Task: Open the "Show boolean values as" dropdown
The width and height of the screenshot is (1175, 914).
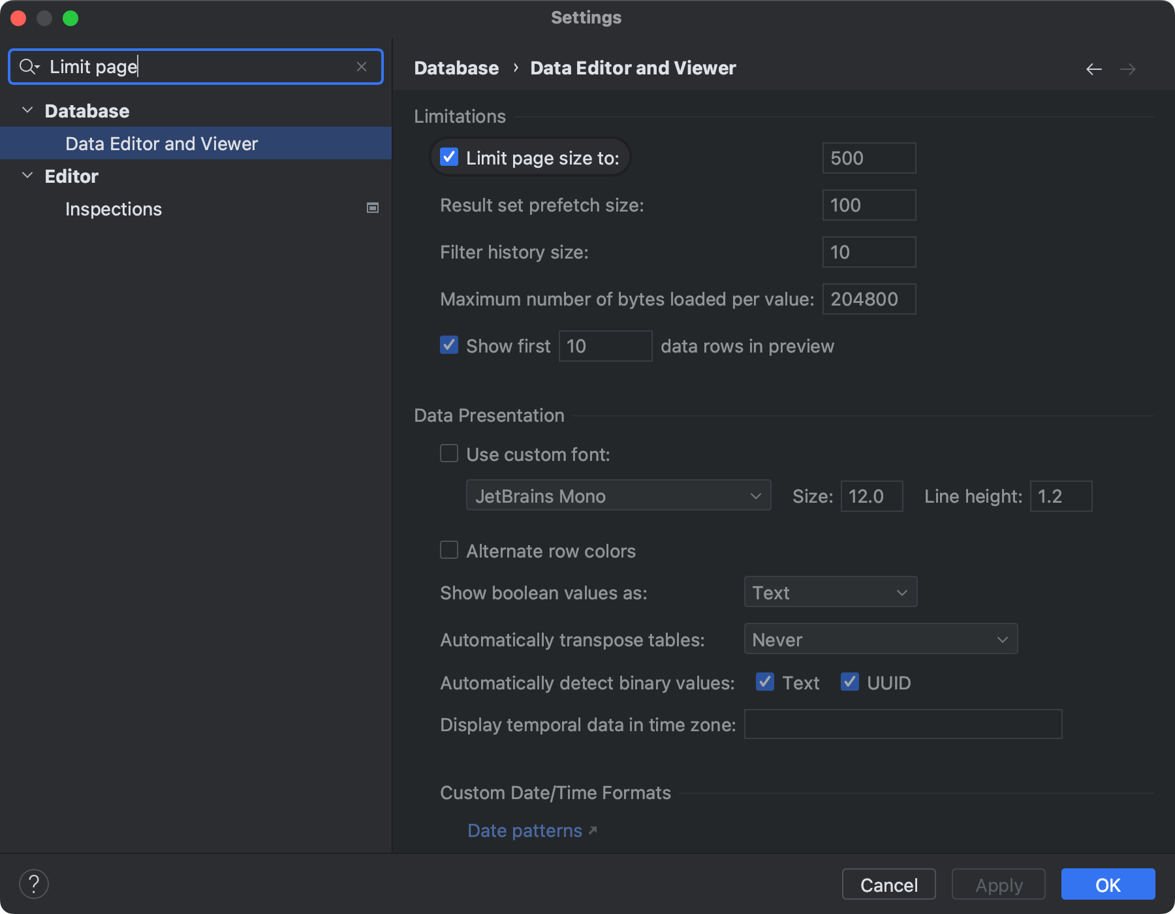Action: point(830,592)
